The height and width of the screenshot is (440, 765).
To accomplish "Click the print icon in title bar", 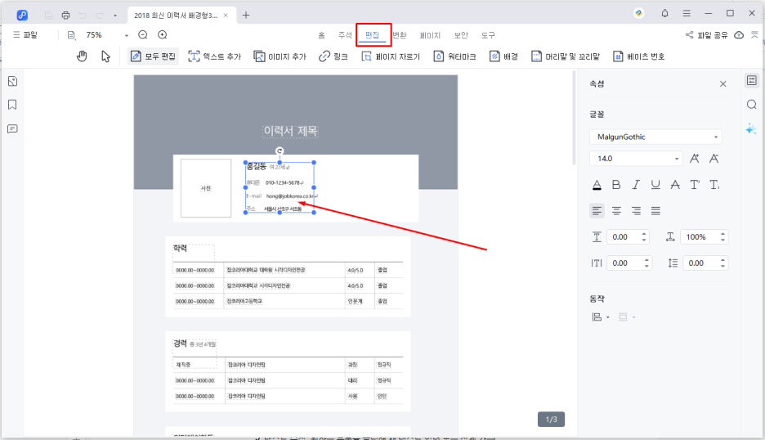I will point(66,16).
